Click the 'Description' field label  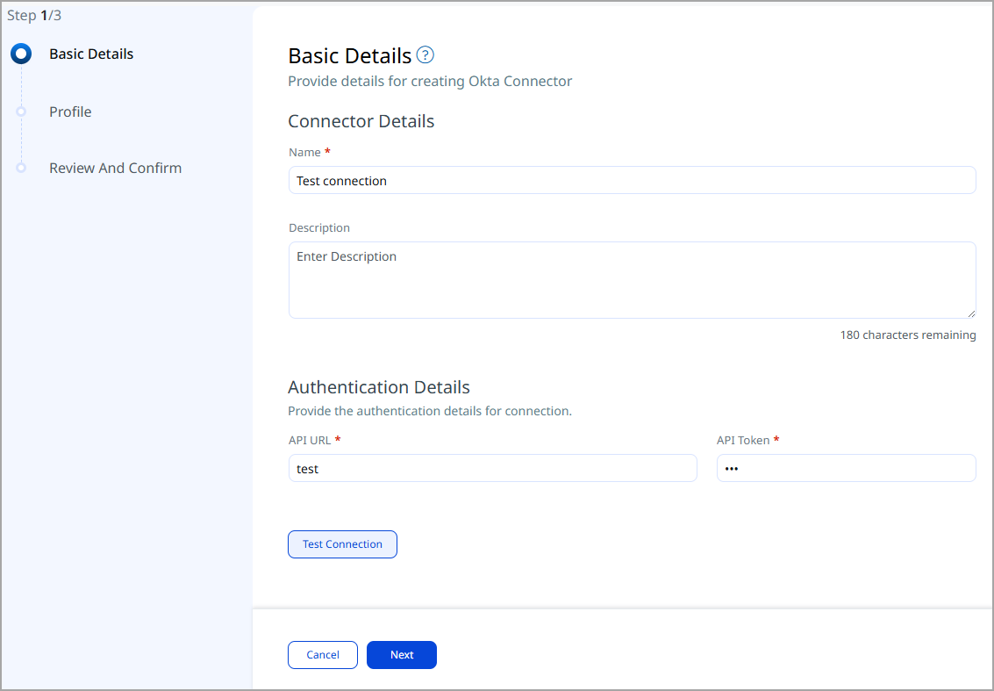click(x=318, y=227)
